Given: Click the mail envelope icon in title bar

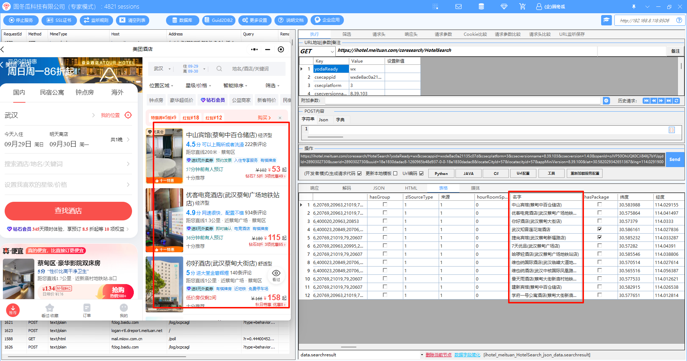Looking at the screenshot, I should click(x=458, y=6).
